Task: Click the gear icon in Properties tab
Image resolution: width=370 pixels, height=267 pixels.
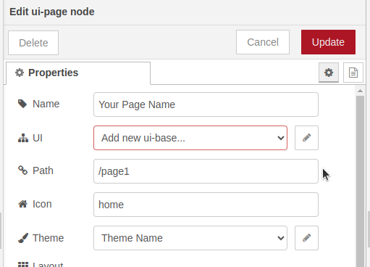Action: (x=20, y=73)
